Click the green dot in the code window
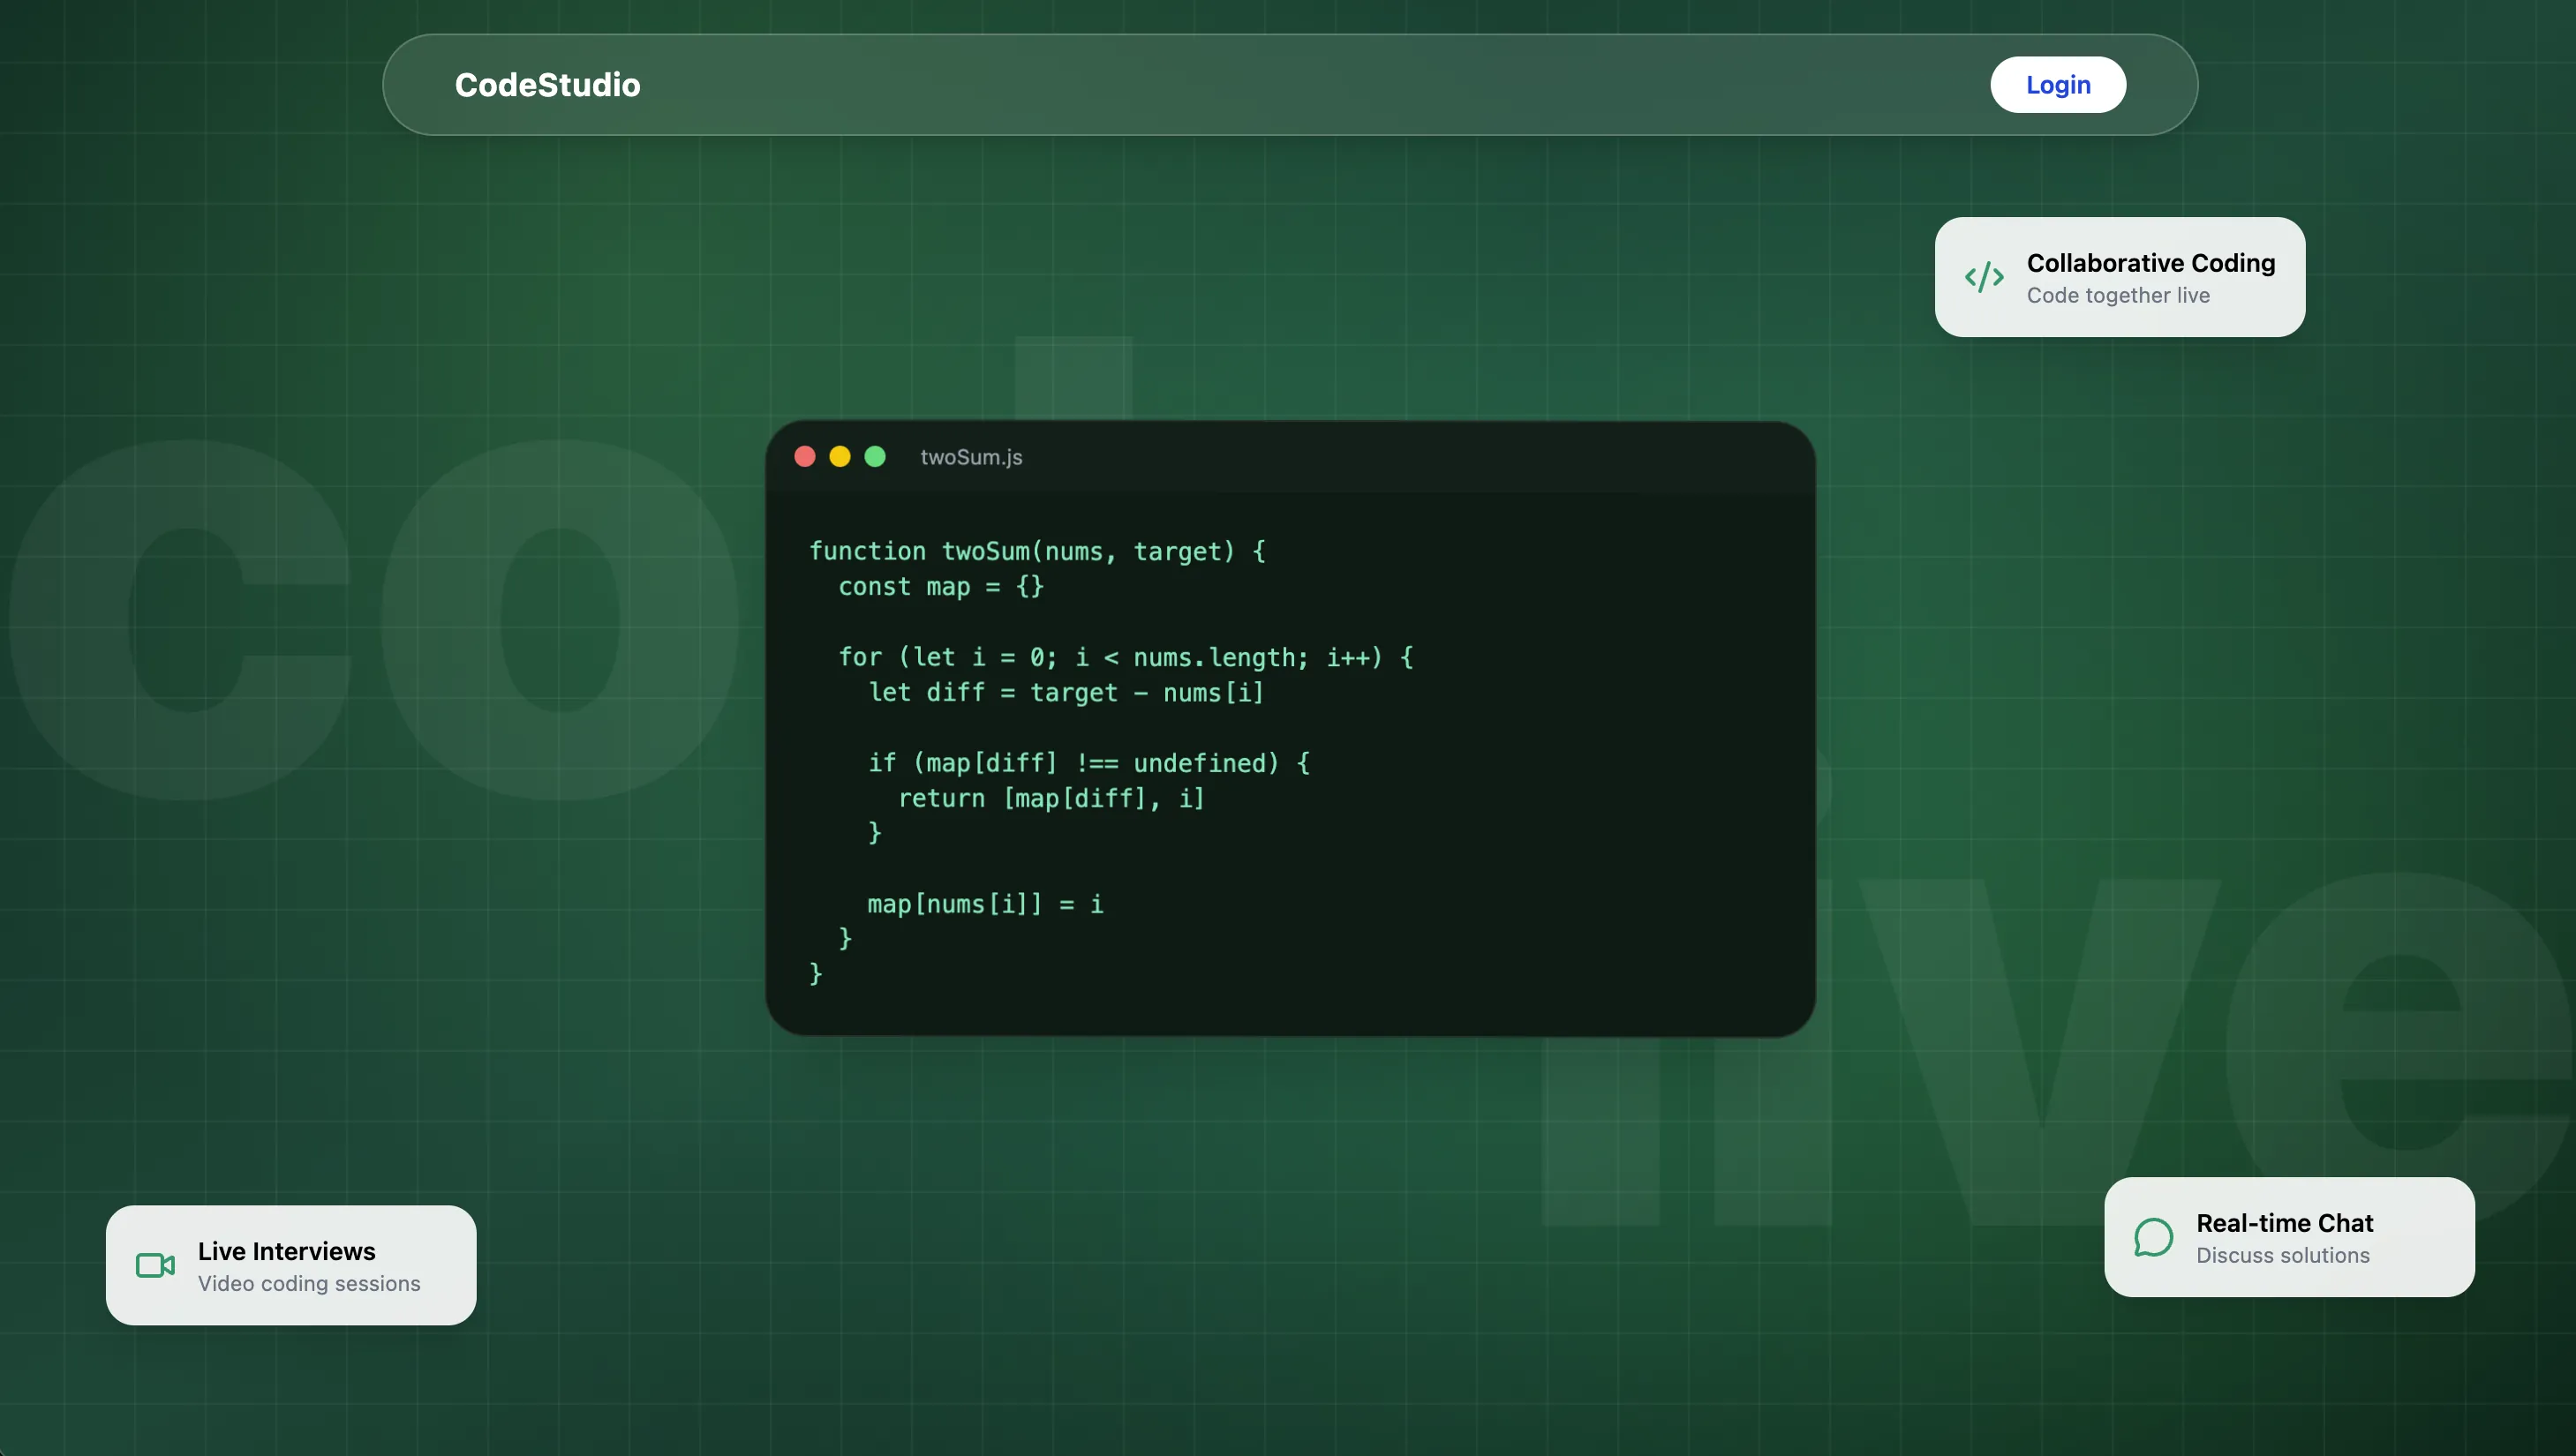The width and height of the screenshot is (2576, 1456). click(874, 457)
